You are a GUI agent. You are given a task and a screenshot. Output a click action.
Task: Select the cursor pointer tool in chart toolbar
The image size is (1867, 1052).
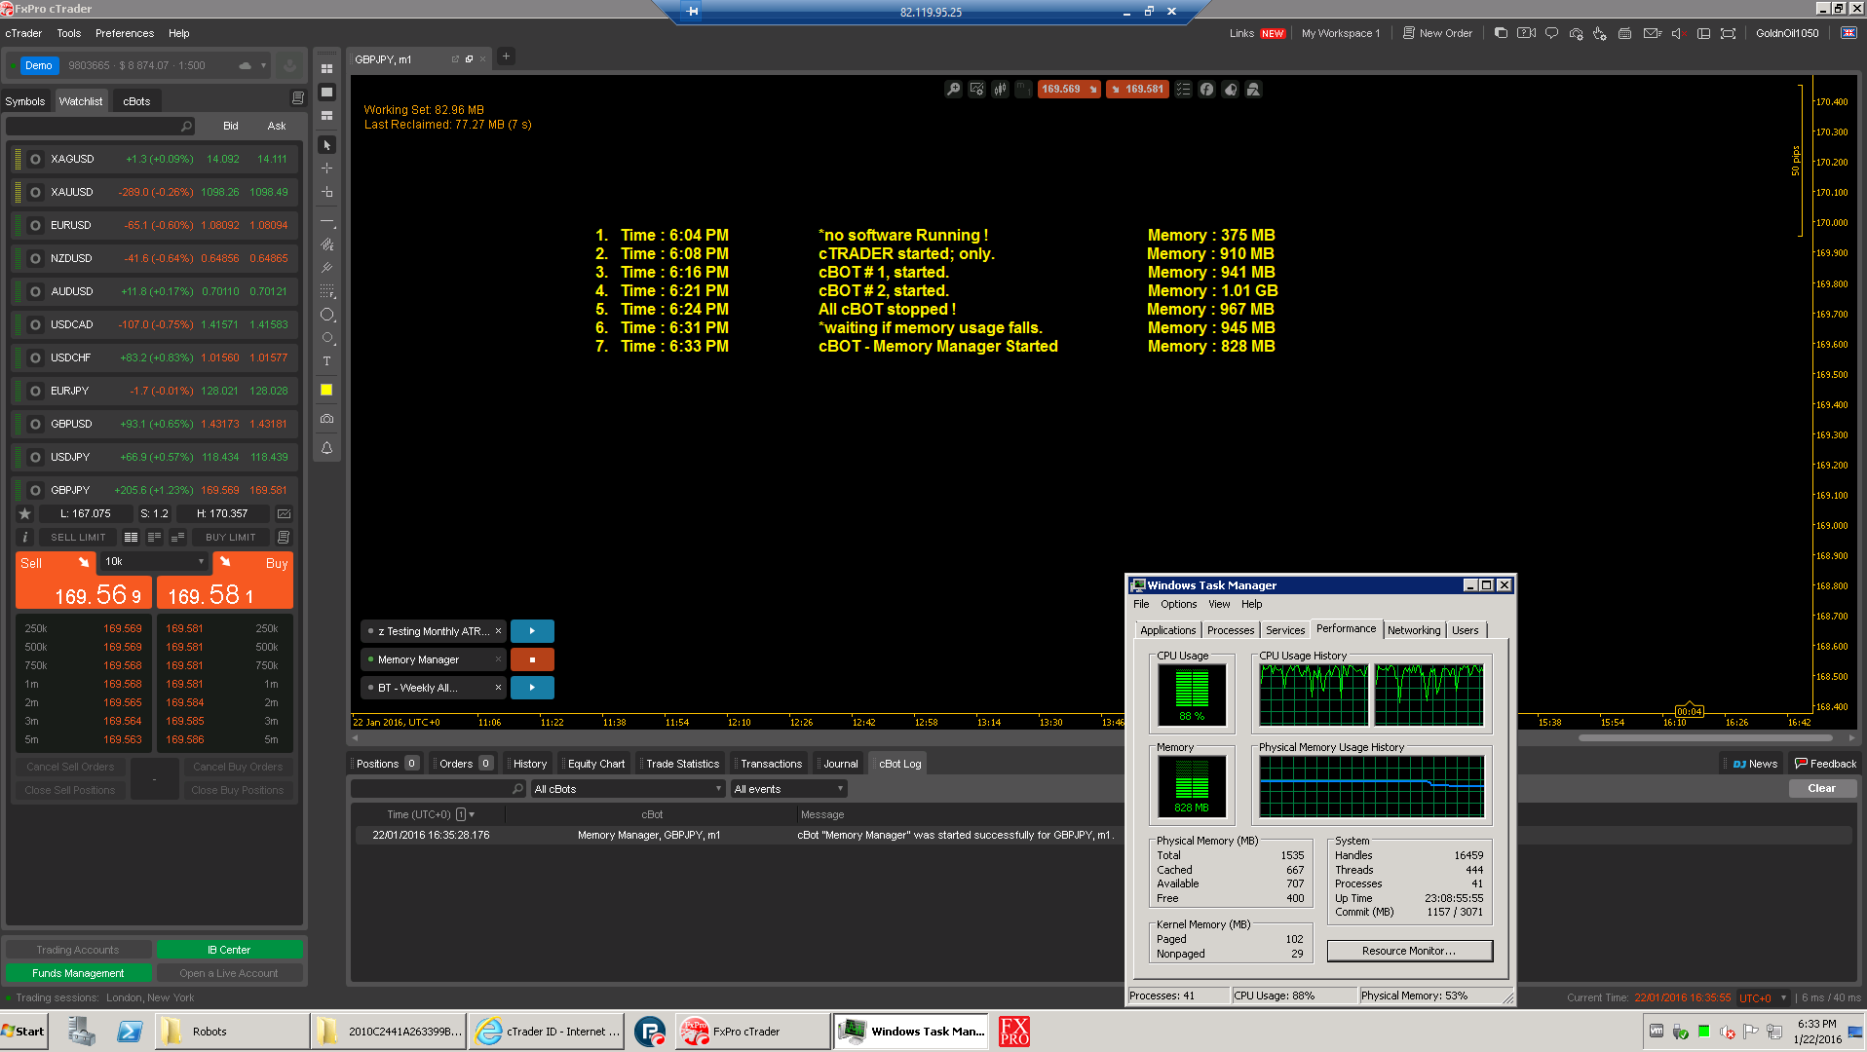[327, 145]
